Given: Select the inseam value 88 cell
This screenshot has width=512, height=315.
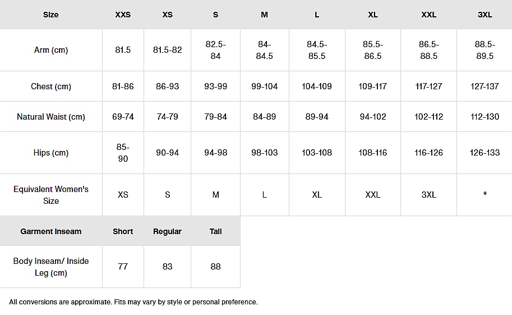Looking at the screenshot, I should pyautogui.click(x=215, y=267).
